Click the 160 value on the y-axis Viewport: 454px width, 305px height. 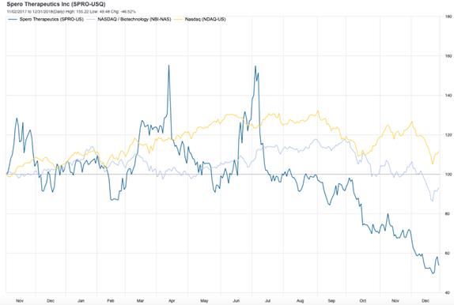(448, 56)
